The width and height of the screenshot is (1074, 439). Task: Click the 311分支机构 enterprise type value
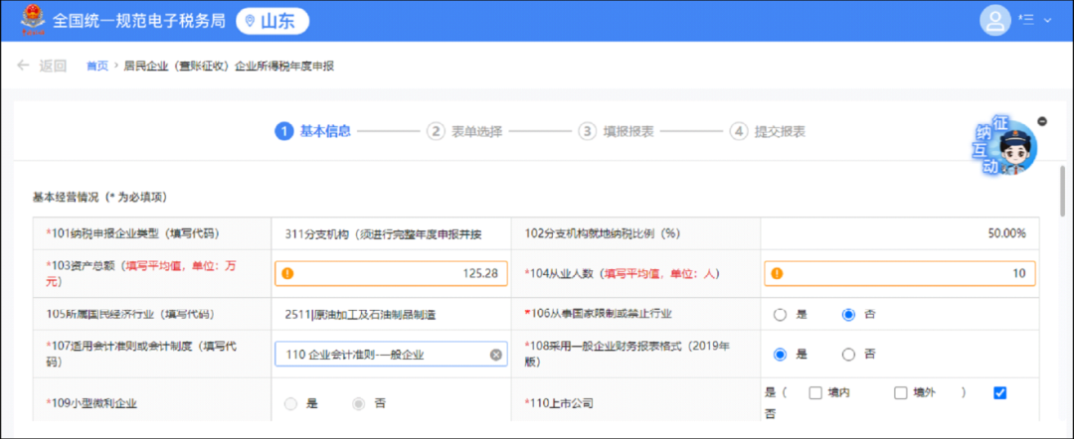[384, 233]
